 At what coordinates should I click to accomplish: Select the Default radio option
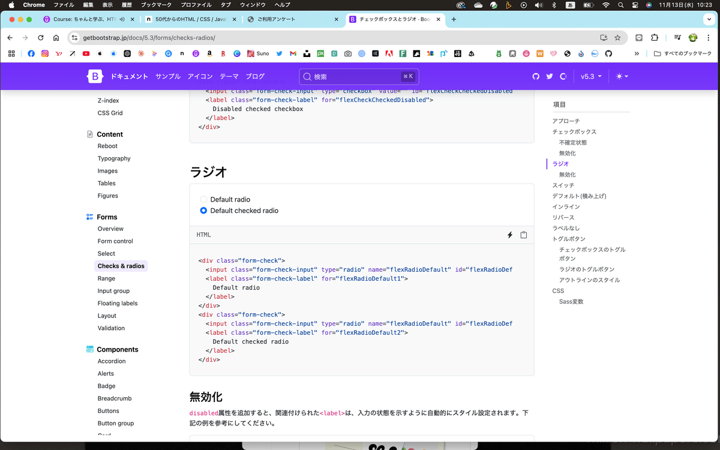tap(203, 199)
